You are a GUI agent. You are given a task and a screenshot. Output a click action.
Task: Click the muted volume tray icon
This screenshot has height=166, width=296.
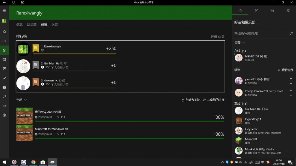[241, 162]
